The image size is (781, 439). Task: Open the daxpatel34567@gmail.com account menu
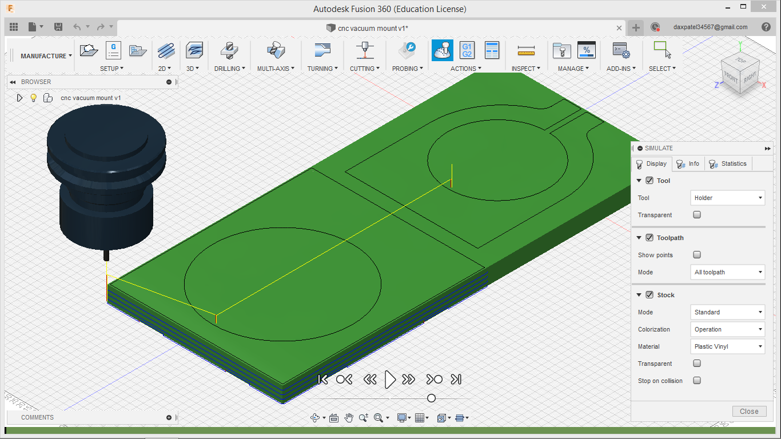pyautogui.click(x=710, y=27)
